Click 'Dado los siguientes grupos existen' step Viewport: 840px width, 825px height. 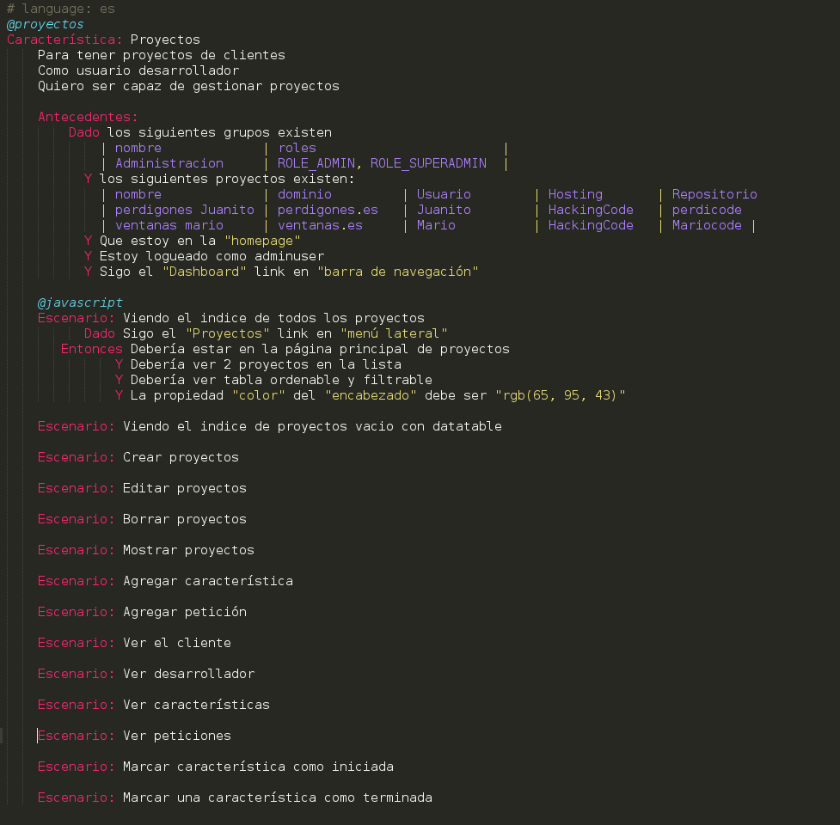(200, 132)
